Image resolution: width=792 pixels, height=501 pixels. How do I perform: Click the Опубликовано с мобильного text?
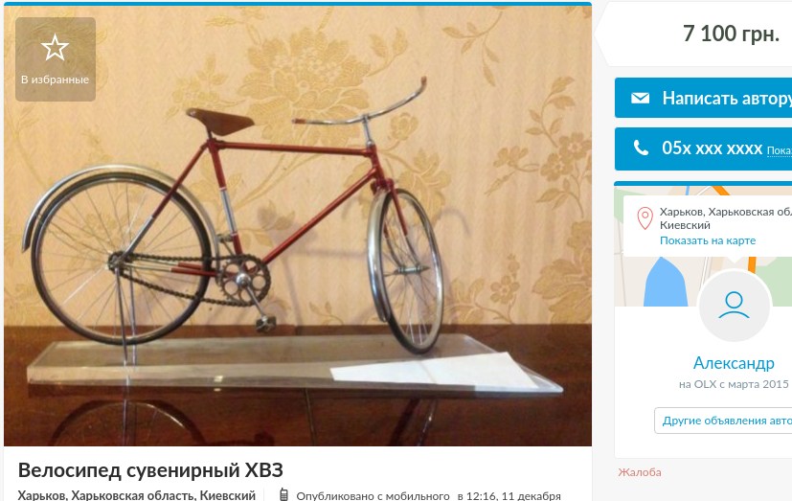(373, 496)
